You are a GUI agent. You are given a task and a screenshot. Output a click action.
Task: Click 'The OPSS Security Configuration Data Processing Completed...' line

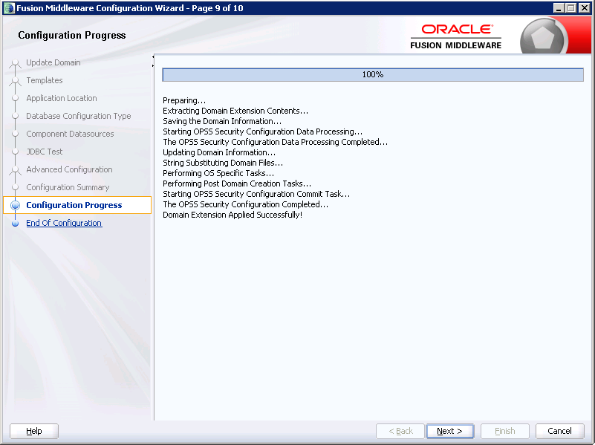[275, 142]
